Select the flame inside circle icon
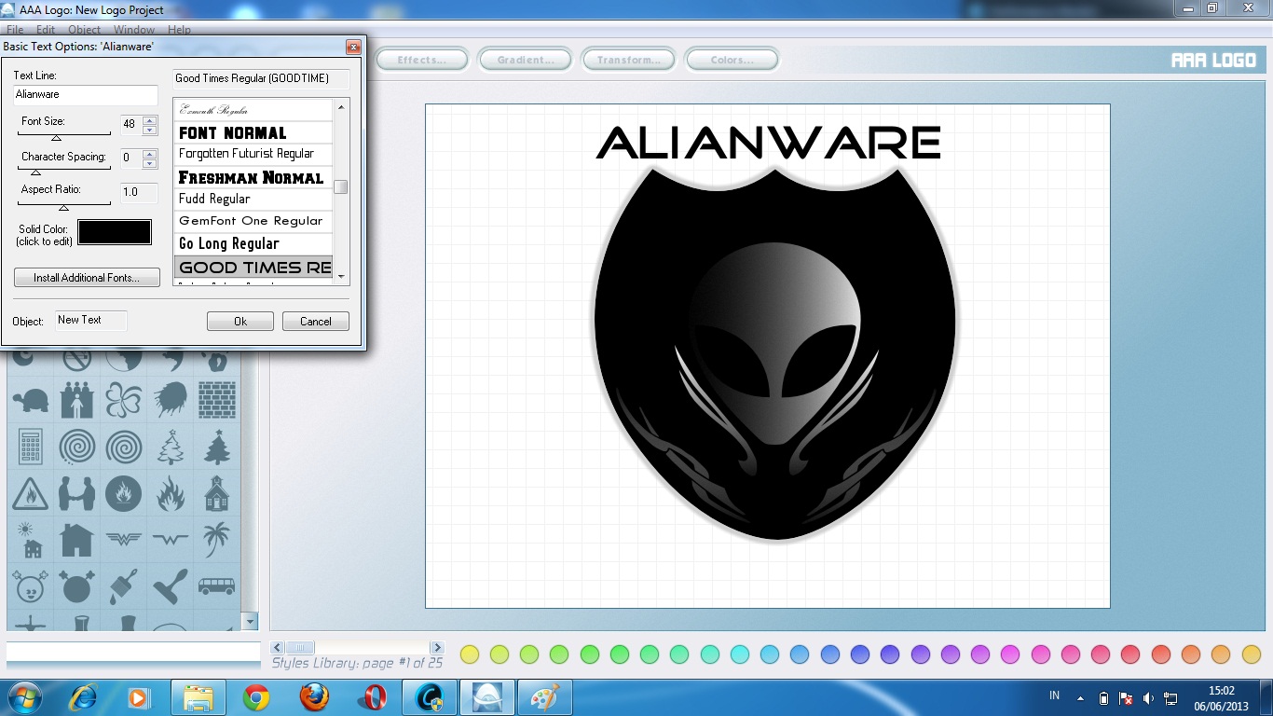This screenshot has height=716, width=1273. [123, 493]
